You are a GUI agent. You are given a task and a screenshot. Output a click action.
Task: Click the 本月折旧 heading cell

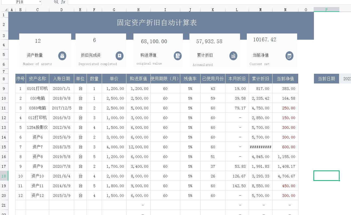point(237,79)
